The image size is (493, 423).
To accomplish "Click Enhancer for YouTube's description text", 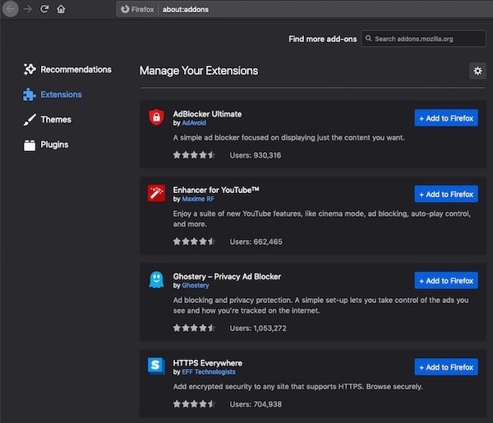I will pos(322,218).
